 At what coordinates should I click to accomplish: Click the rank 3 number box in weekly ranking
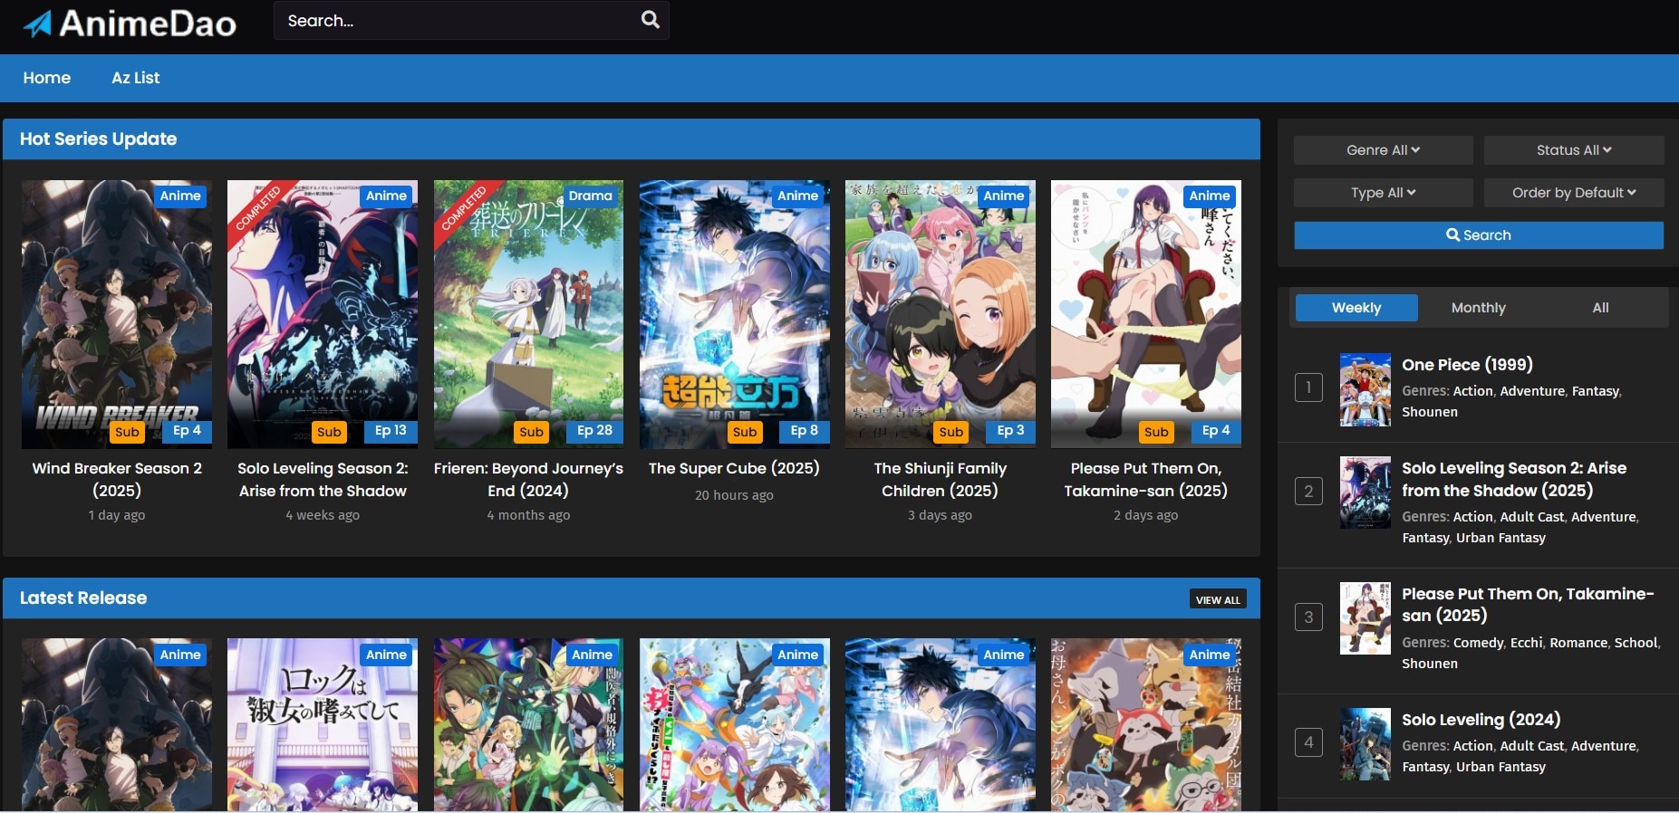pyautogui.click(x=1308, y=617)
